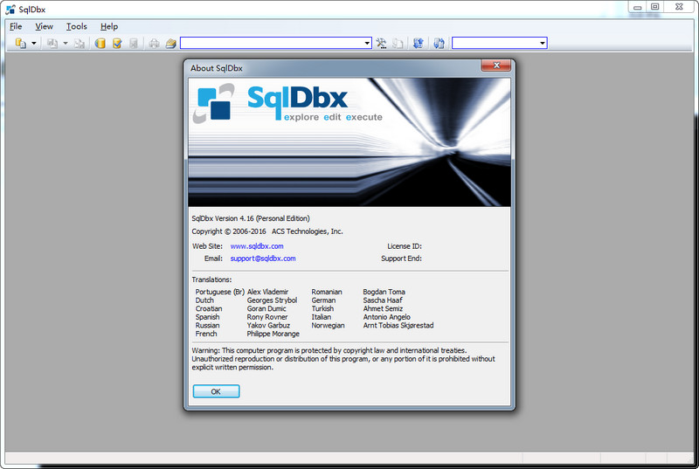
Task: Click the yellow database cylinder icon
Action: (100, 43)
